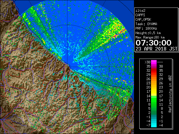Click the 07:30:00 timestamp
This screenshot has width=179, height=134.
[154, 43]
